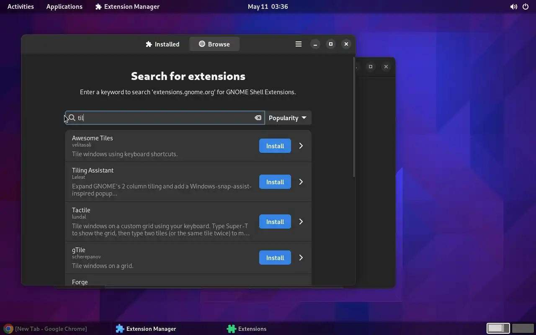Viewport: 536px width, 335px height.
Task: Select the Forge extension row
Action: [x=188, y=280]
